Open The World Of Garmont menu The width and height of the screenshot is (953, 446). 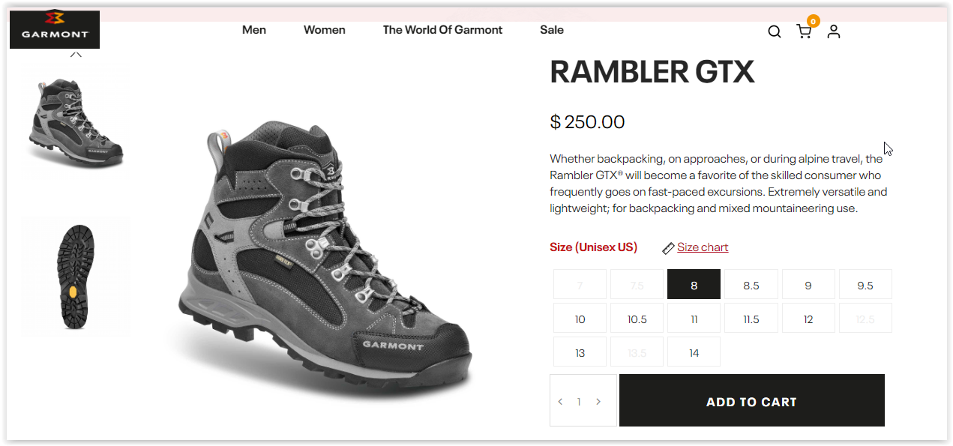[x=443, y=30]
